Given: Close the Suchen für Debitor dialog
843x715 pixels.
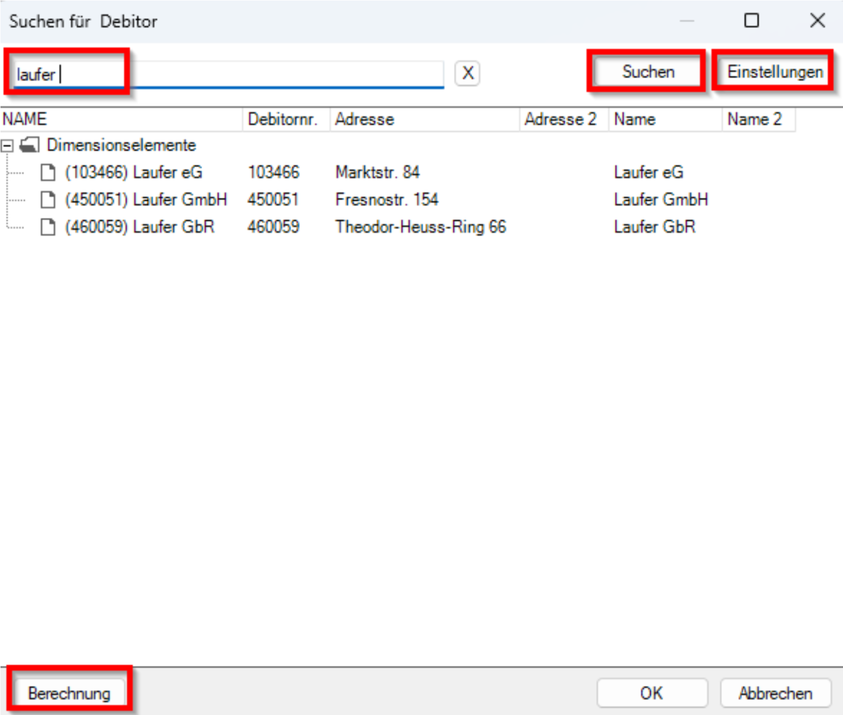Looking at the screenshot, I should coord(817,21).
